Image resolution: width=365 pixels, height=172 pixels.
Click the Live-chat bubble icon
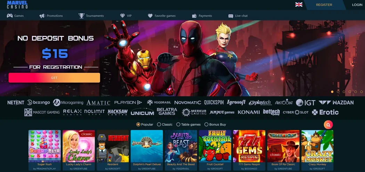tap(231, 16)
